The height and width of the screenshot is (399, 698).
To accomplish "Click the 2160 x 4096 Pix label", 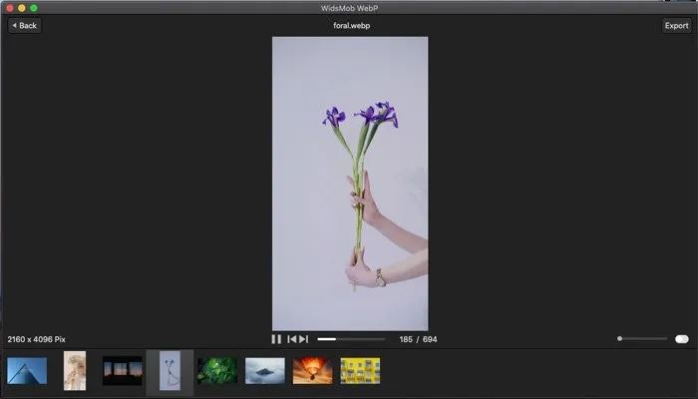I will (x=37, y=339).
